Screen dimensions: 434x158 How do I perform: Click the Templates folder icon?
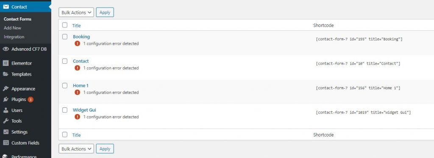tap(6, 74)
